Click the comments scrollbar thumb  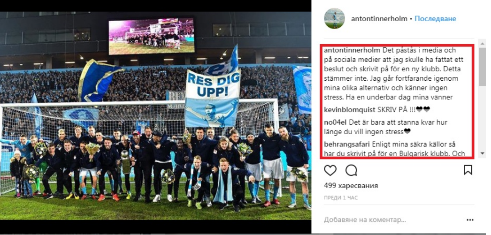pyautogui.click(x=482, y=66)
